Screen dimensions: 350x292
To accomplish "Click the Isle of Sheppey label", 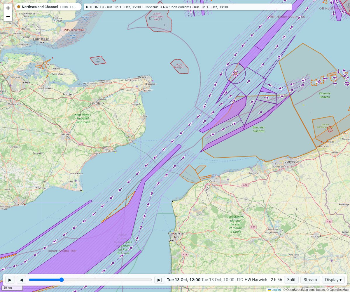I will (x=59, y=74).
